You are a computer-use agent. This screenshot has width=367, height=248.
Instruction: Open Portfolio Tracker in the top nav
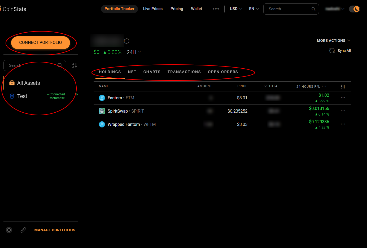(119, 9)
